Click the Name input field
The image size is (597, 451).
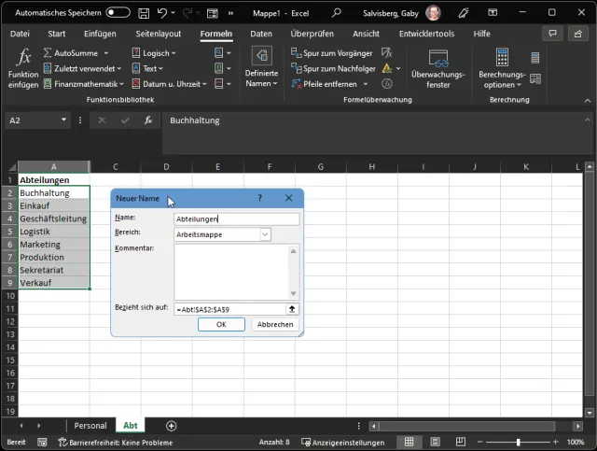click(x=236, y=218)
